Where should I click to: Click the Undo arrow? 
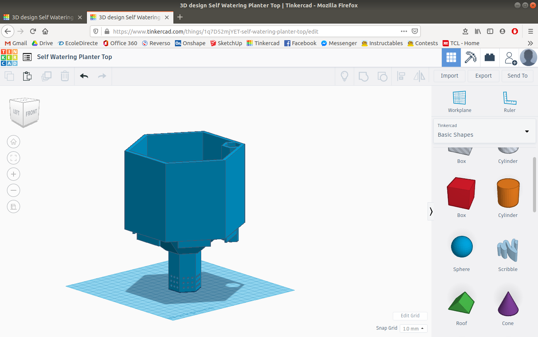coord(84,76)
